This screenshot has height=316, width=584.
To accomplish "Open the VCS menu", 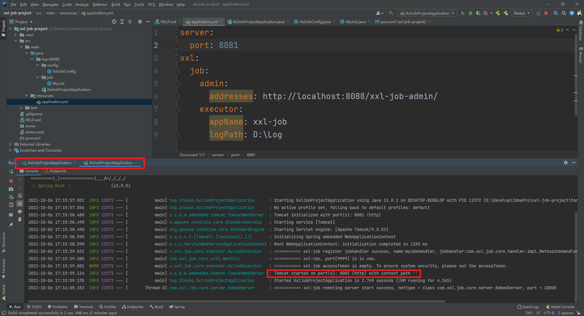I will pos(151,4).
